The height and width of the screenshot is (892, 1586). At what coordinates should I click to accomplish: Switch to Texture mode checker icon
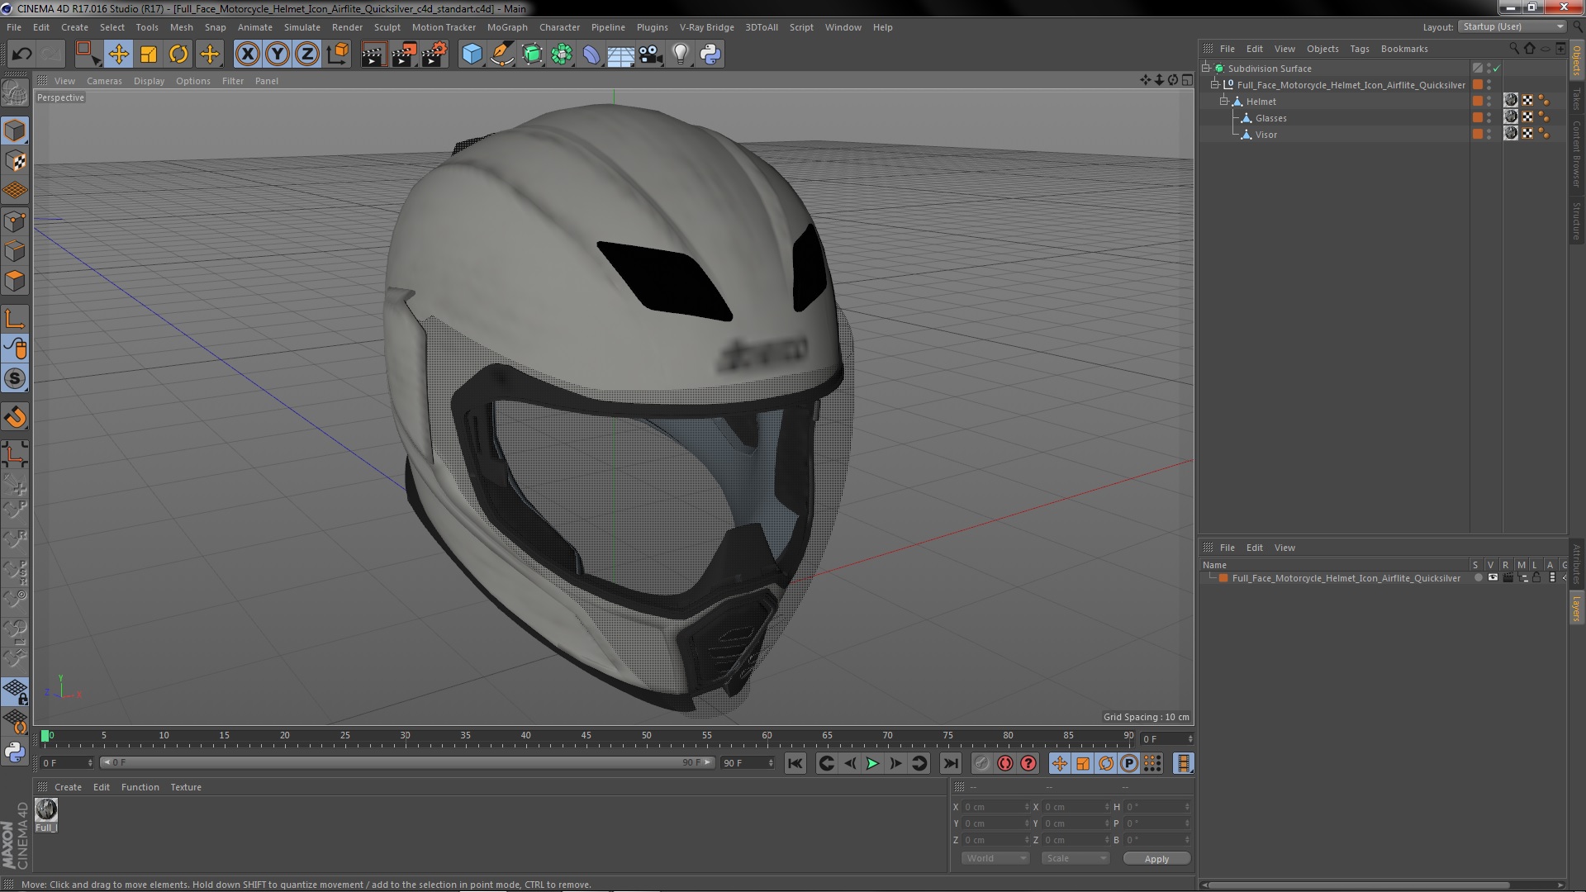click(x=15, y=161)
